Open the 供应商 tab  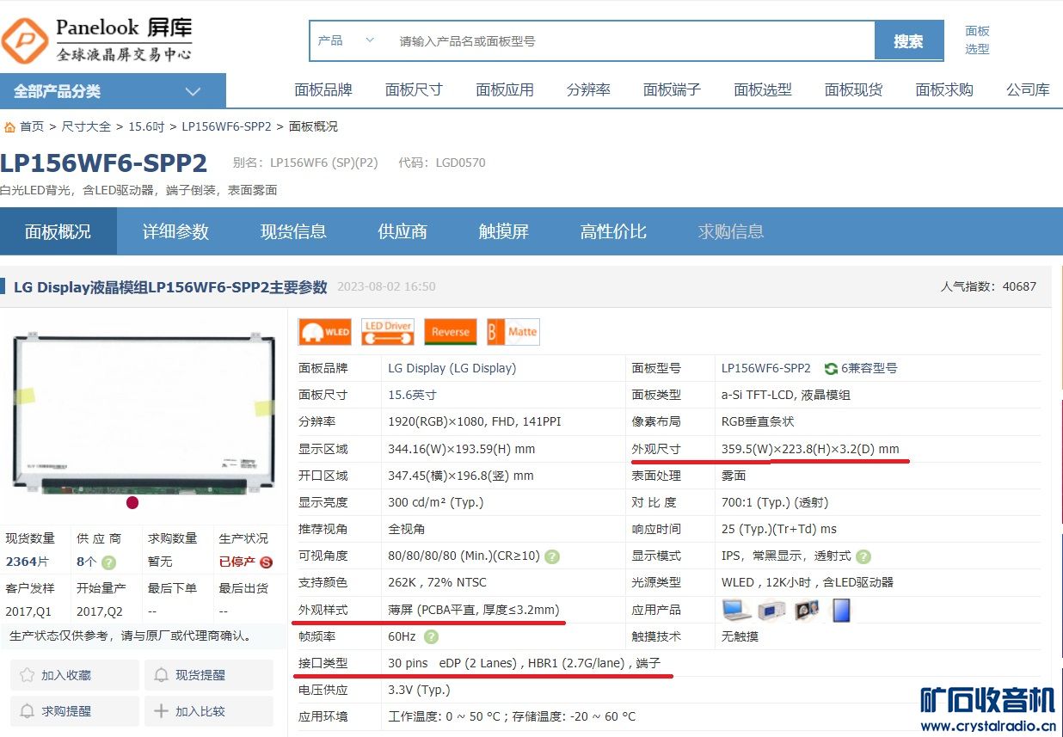[402, 231]
